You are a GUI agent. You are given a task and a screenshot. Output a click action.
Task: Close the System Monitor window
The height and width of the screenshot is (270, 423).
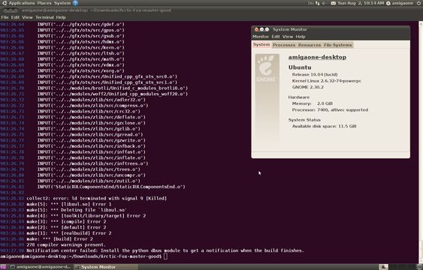256,29
